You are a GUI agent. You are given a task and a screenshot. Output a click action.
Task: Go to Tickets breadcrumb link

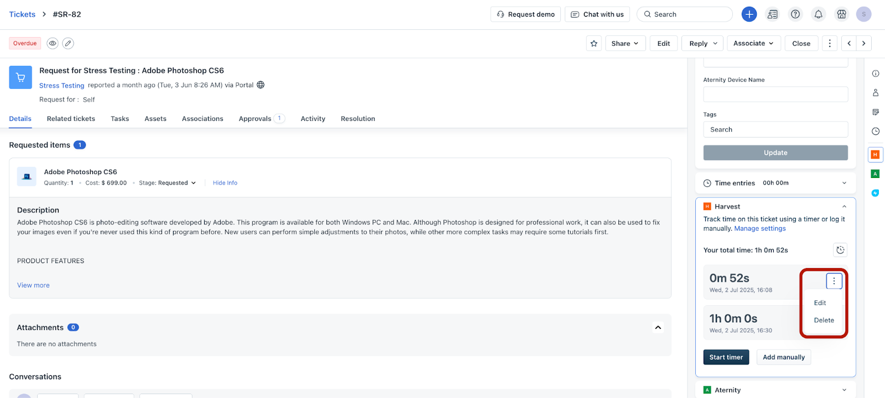[x=22, y=14]
